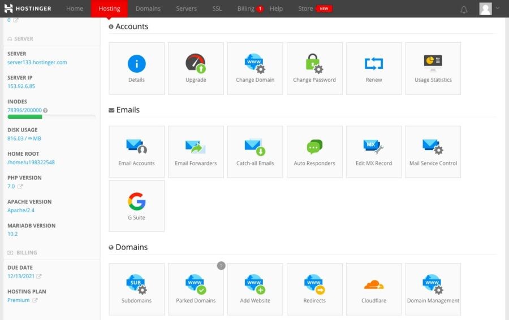Open the Change Domain tile
The height and width of the screenshot is (320, 509).
pos(255,69)
